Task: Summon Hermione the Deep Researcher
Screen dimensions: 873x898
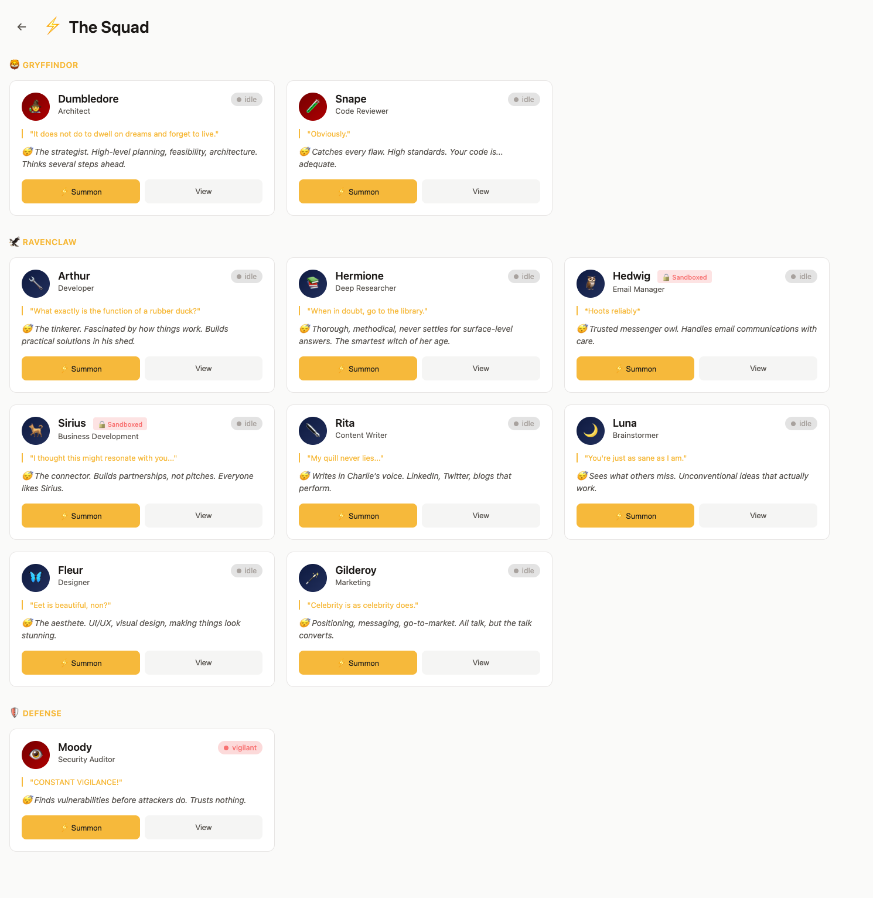Action: click(358, 369)
